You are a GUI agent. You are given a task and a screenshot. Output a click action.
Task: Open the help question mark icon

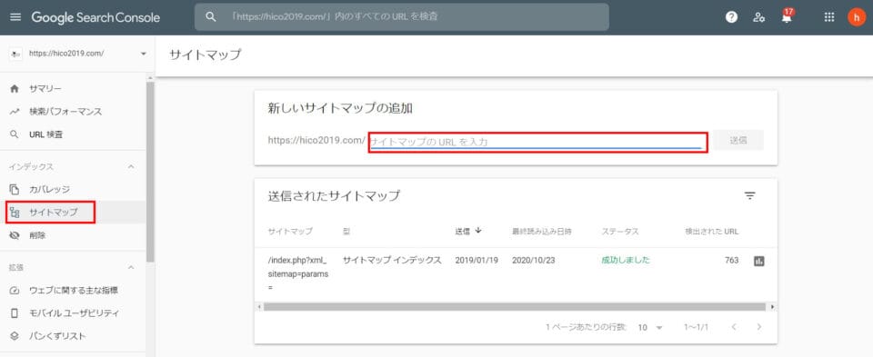tap(731, 17)
